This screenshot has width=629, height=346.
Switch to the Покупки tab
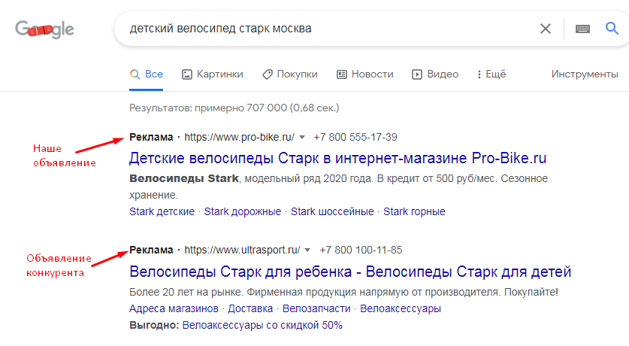[289, 74]
